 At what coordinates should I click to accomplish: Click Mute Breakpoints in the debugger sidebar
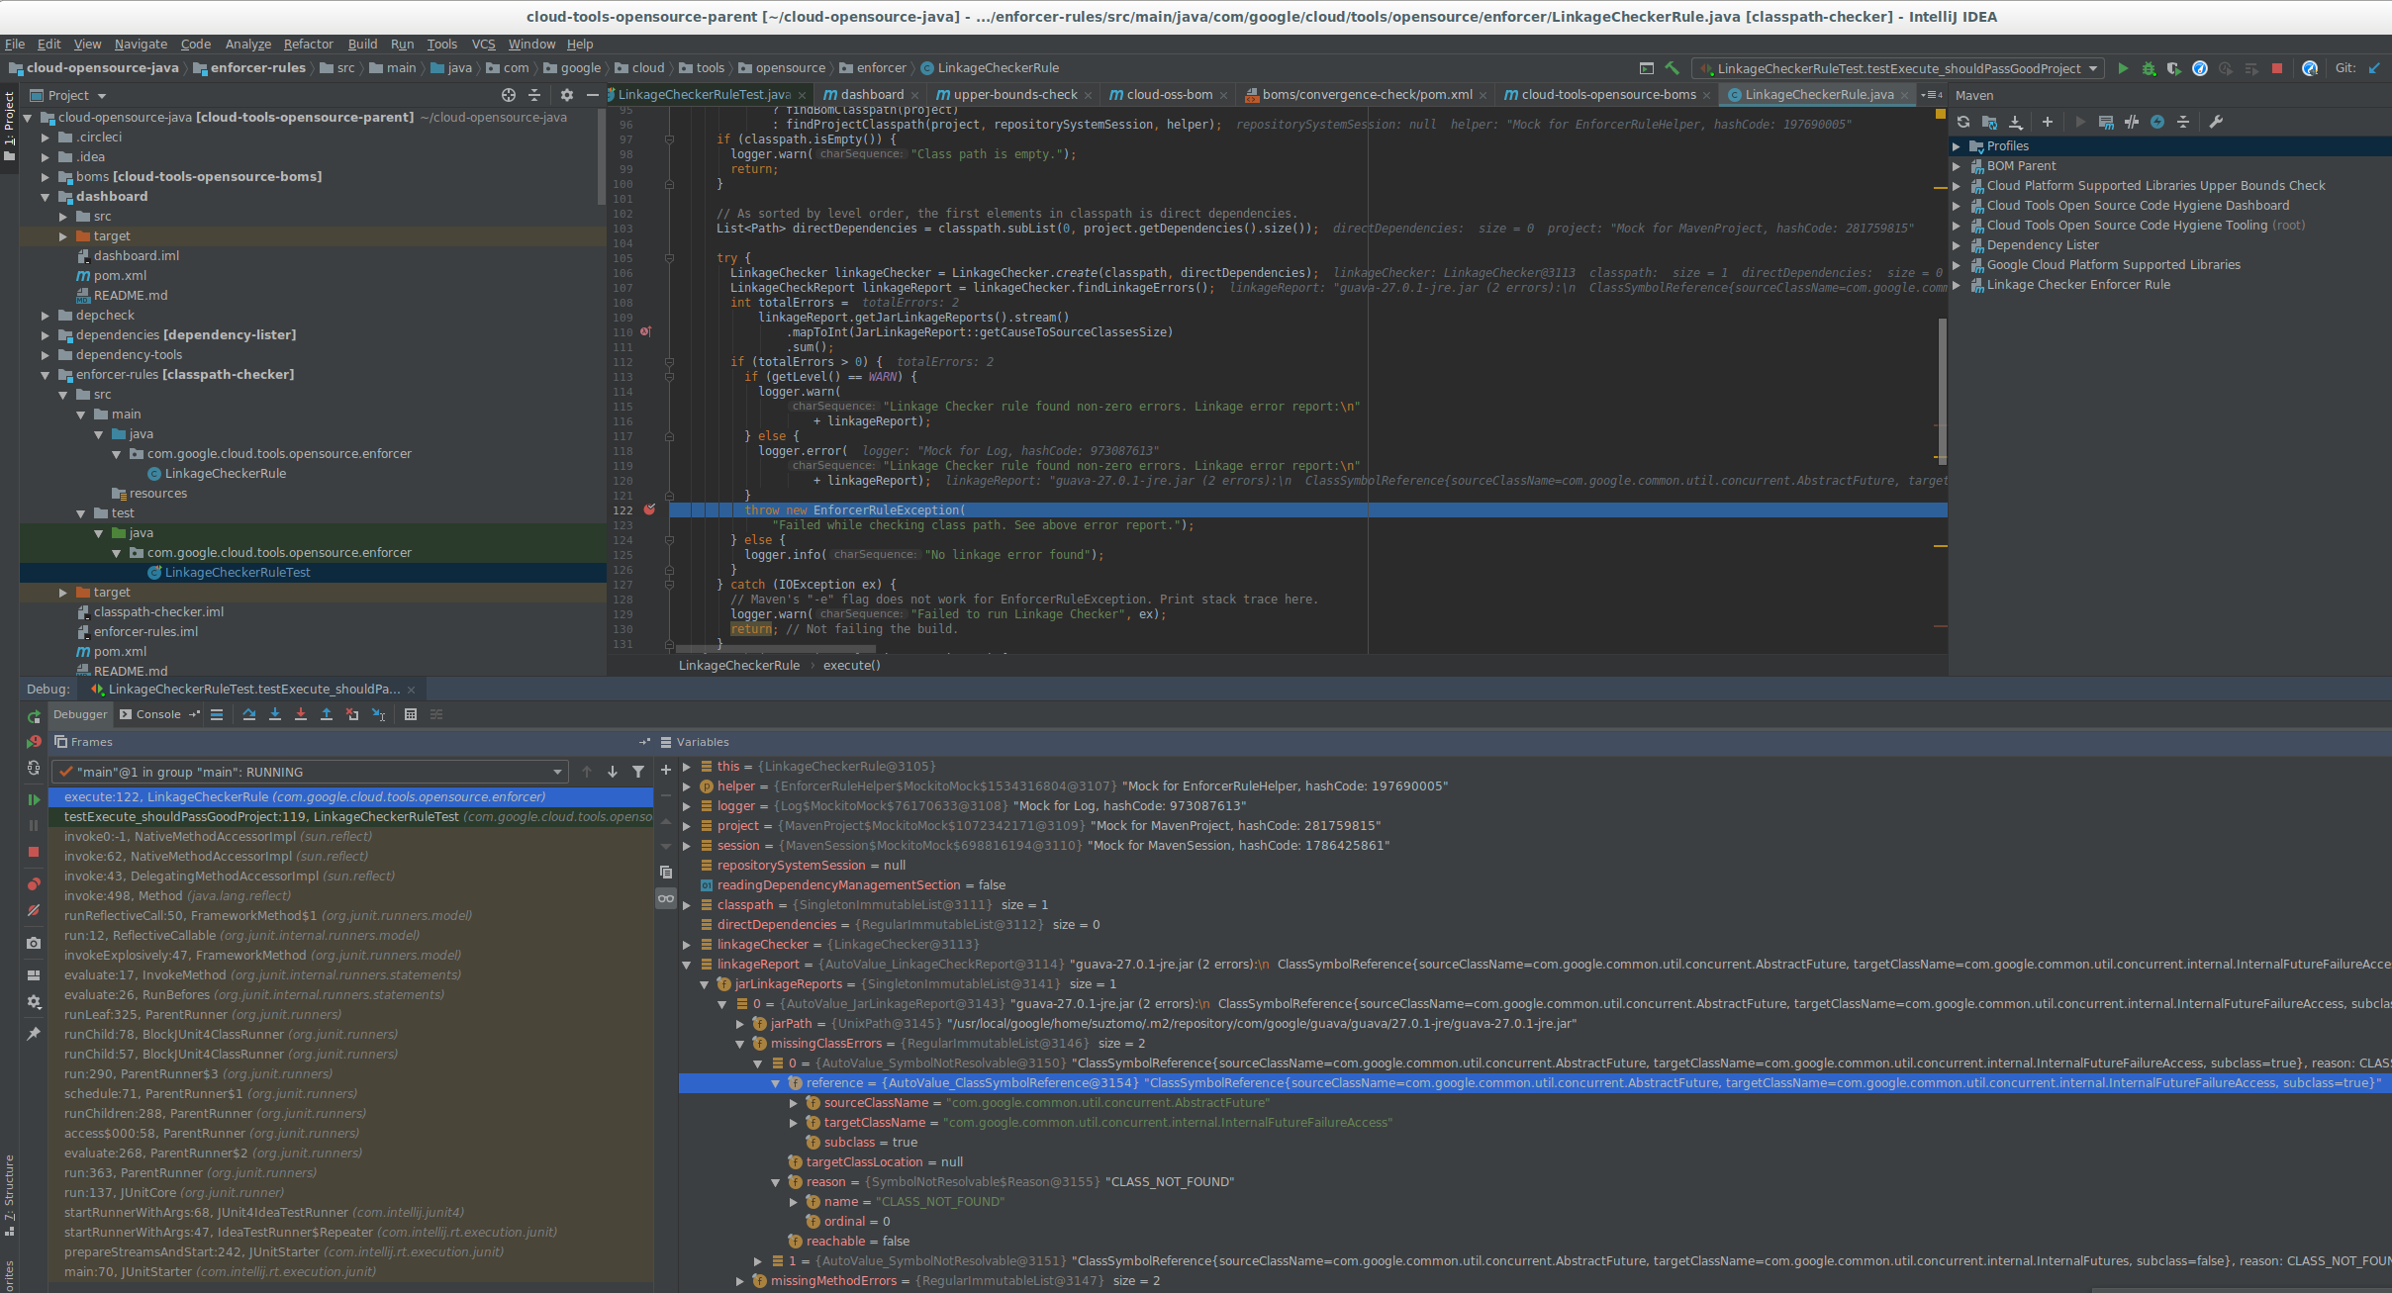(34, 909)
